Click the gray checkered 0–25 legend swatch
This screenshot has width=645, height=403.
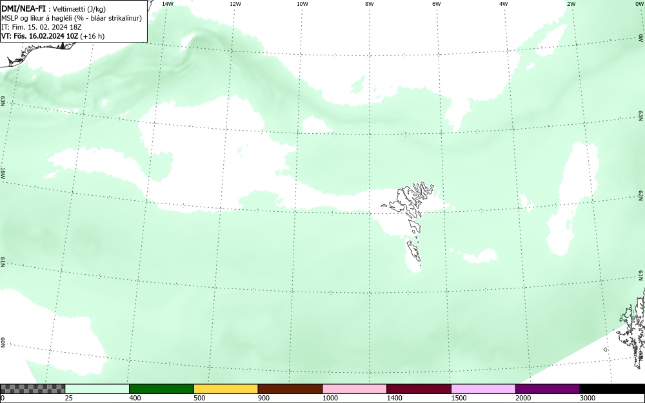tap(32, 389)
